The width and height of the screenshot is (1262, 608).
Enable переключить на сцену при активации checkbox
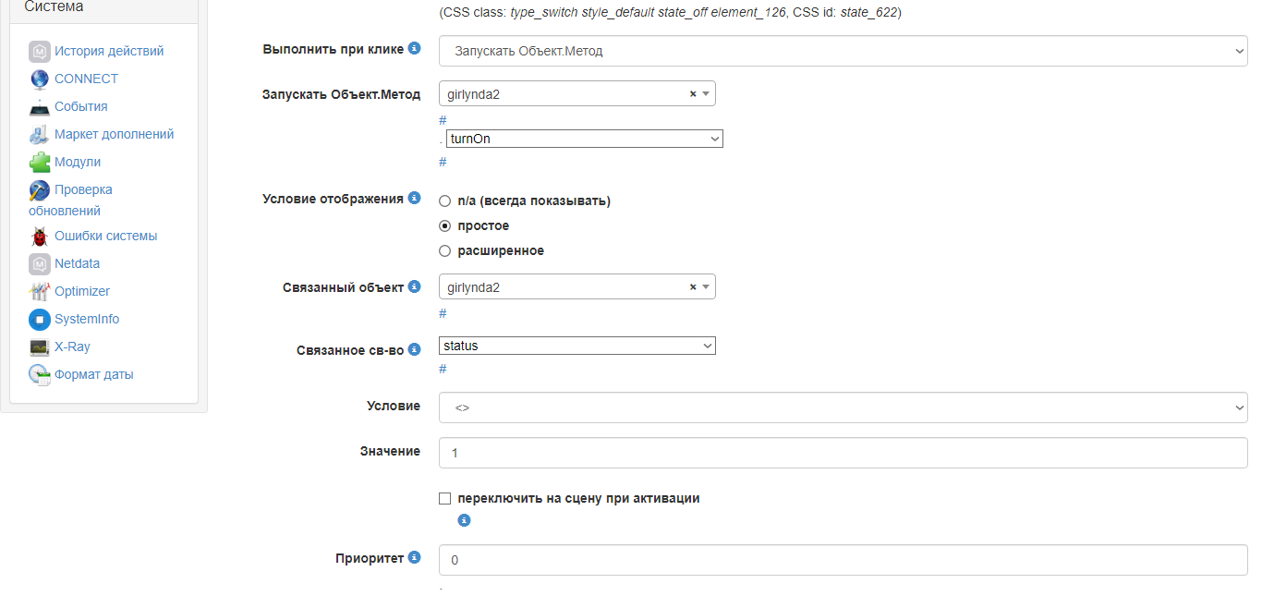(x=445, y=498)
